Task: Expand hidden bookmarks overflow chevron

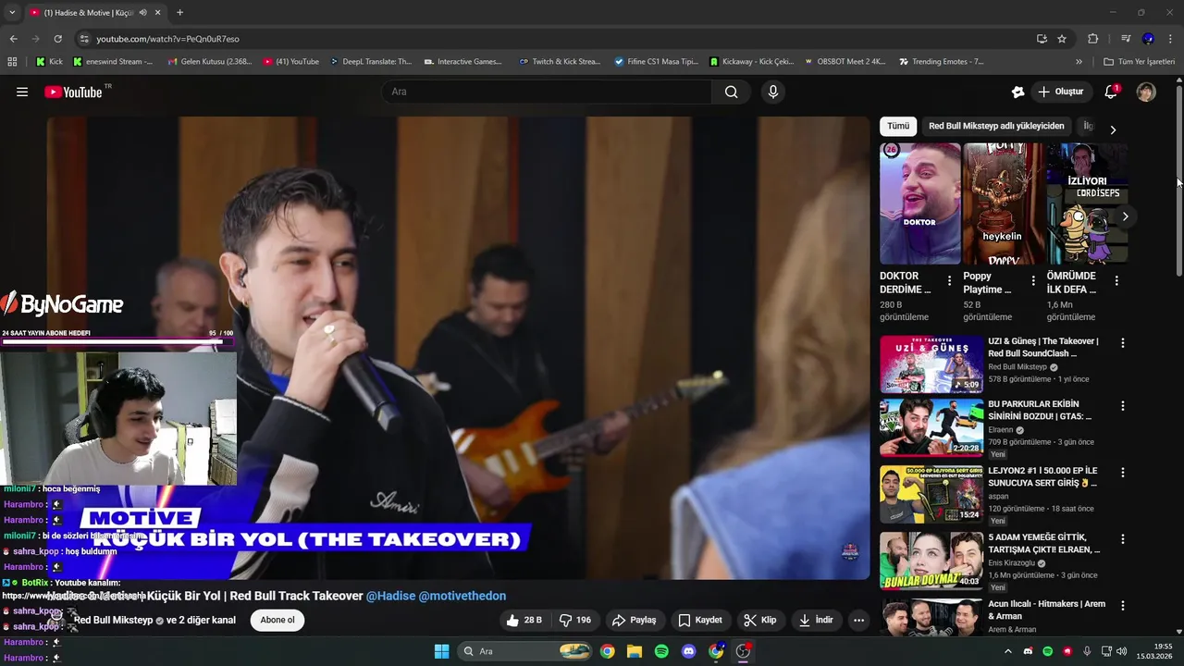Action: 1079,61
